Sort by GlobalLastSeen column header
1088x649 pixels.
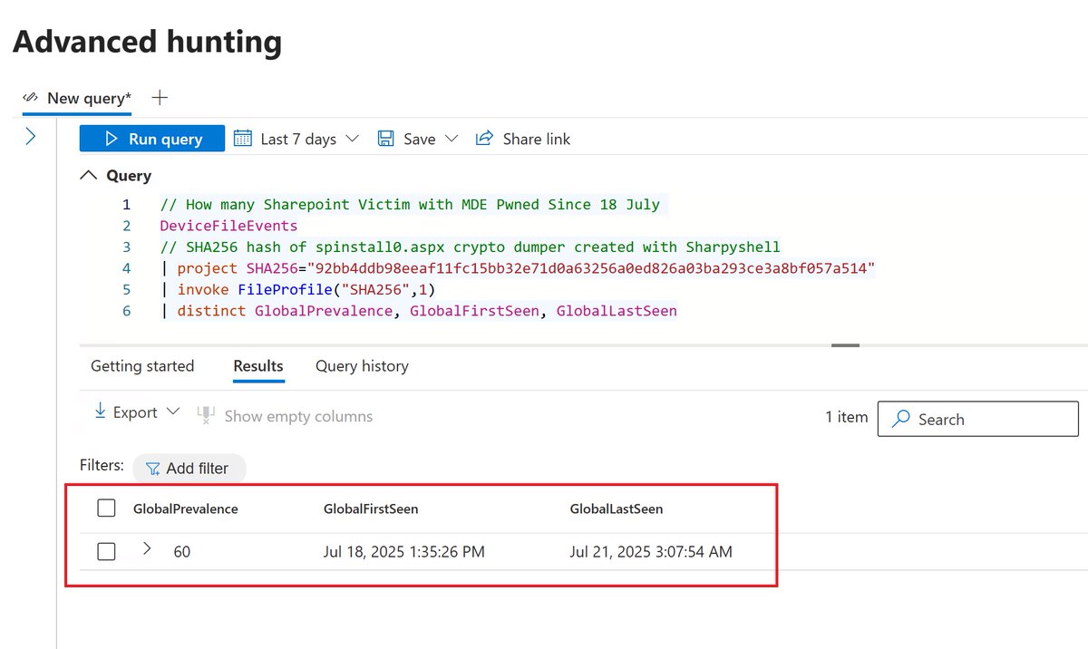pyautogui.click(x=617, y=509)
